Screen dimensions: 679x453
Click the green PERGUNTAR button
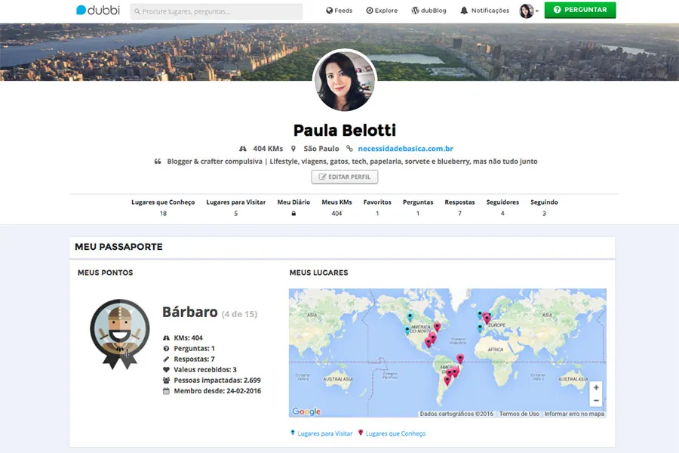(580, 10)
